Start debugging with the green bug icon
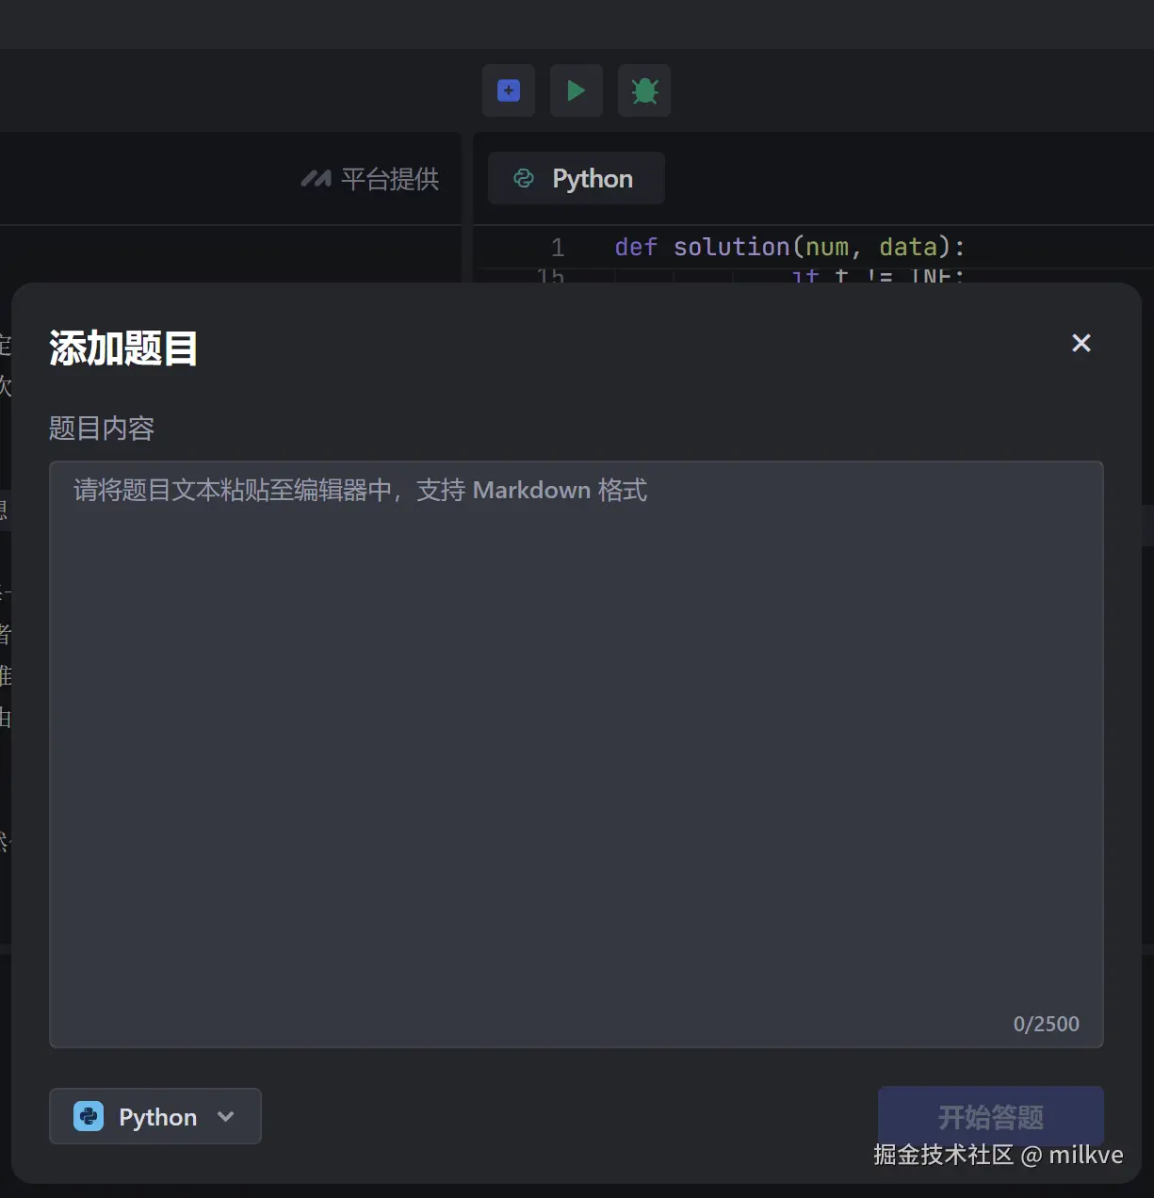Image resolution: width=1154 pixels, height=1198 pixels. [x=644, y=90]
